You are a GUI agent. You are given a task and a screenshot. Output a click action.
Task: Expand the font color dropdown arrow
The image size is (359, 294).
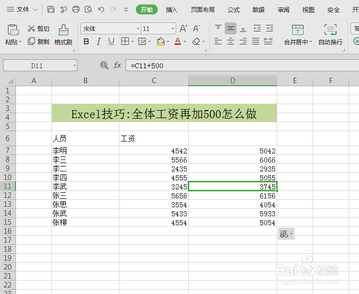pyautogui.click(x=185, y=41)
